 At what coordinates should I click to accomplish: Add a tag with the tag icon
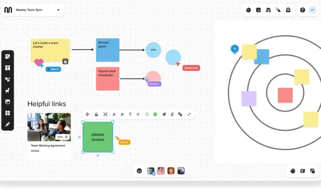pyautogui.click(x=164, y=115)
